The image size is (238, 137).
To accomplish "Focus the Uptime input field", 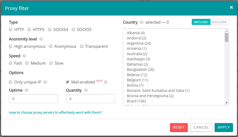I will pyautogui.click(x=33, y=99).
